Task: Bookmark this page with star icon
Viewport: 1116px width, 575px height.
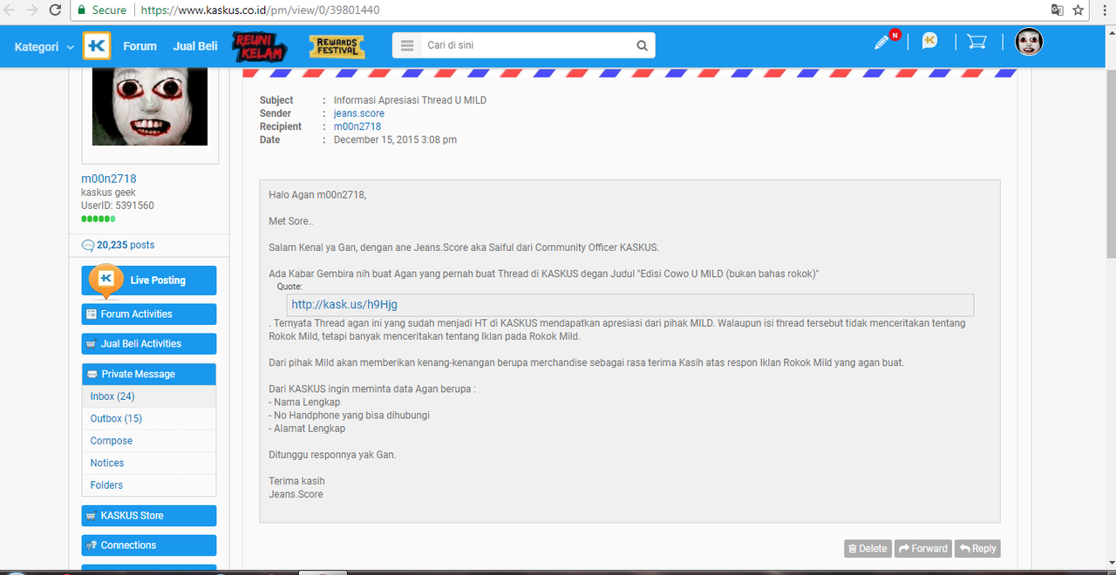Action: [1079, 10]
